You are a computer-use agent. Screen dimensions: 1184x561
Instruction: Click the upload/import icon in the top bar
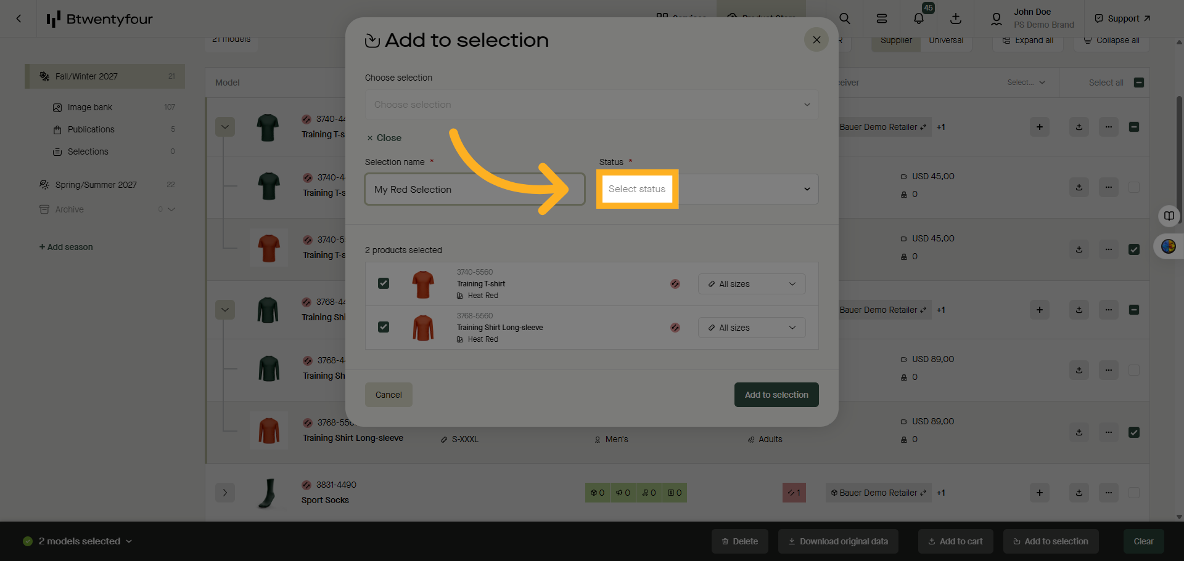(956, 18)
